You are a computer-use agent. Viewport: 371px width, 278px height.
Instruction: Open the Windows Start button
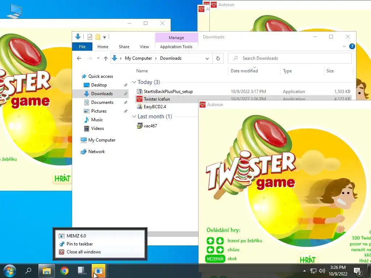(x=10, y=271)
